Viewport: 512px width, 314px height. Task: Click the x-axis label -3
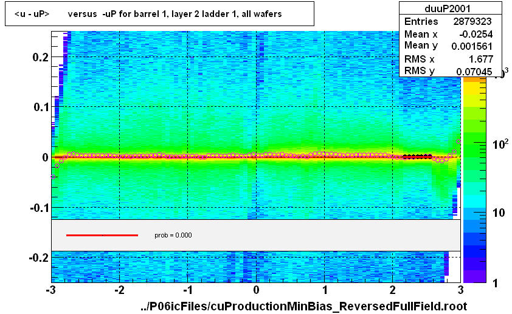click(50, 290)
